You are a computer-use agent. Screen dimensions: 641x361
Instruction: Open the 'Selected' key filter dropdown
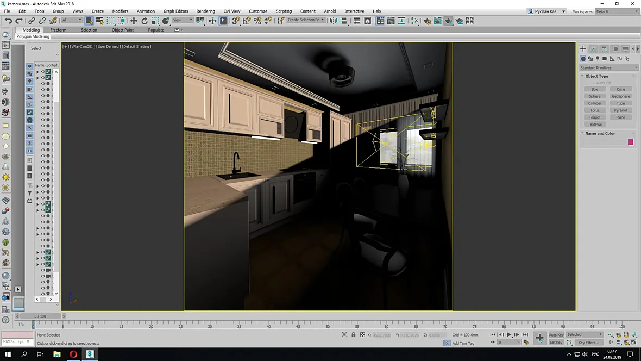point(585,335)
